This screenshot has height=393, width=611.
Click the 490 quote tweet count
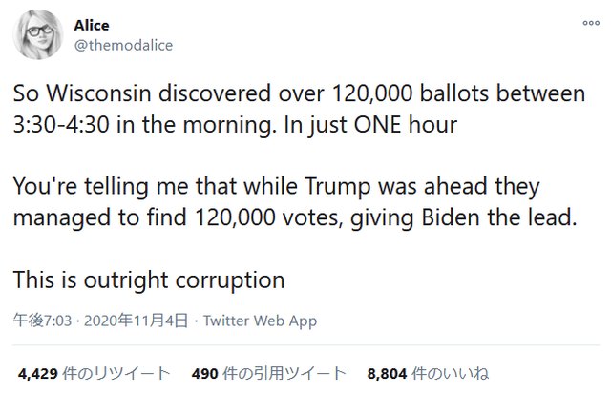(206, 373)
